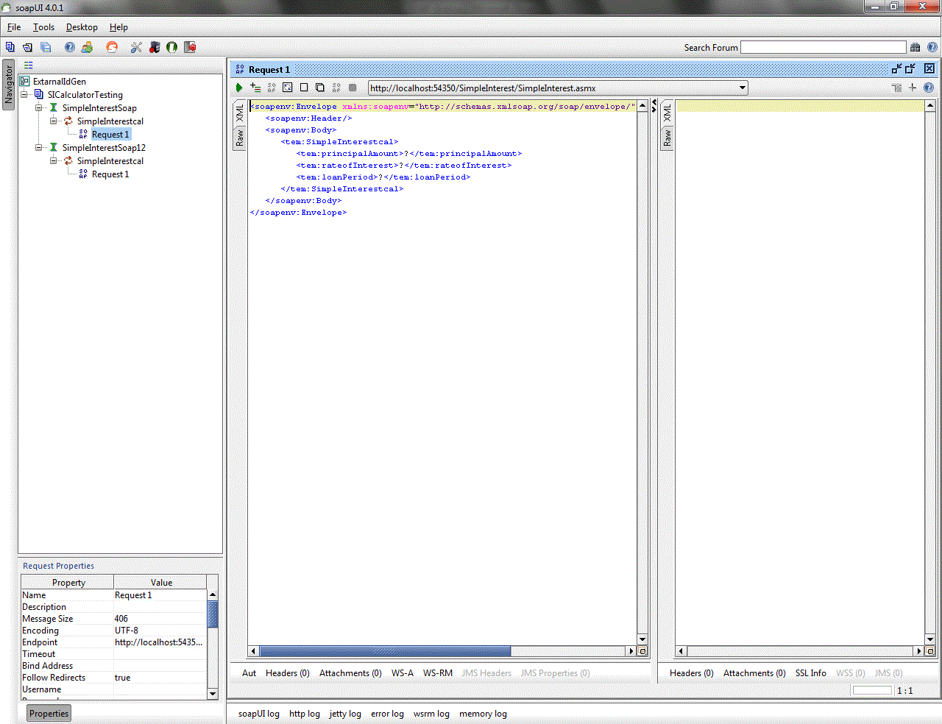Click the save all projects icon

click(46, 47)
